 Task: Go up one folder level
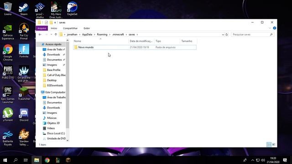56,35
